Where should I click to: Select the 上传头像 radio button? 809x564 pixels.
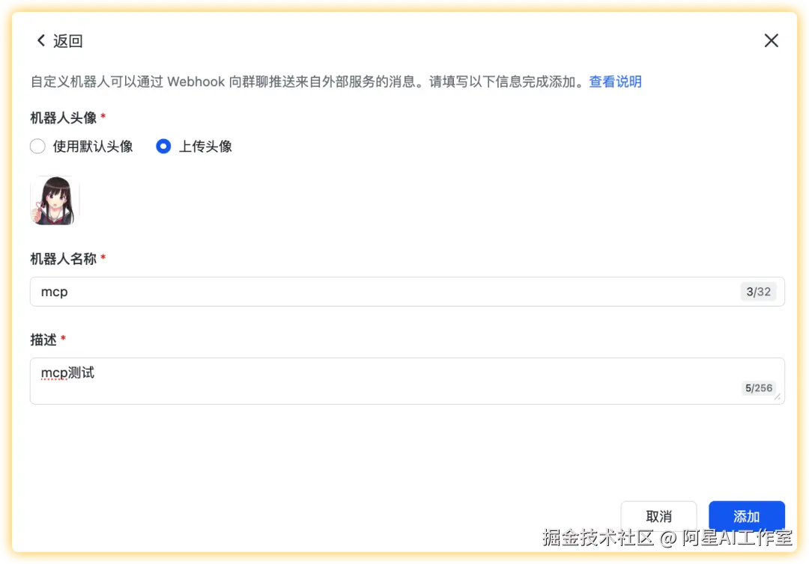[x=163, y=147]
